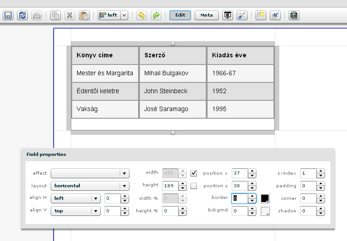Click the Save icon in the toolbar

(8, 15)
